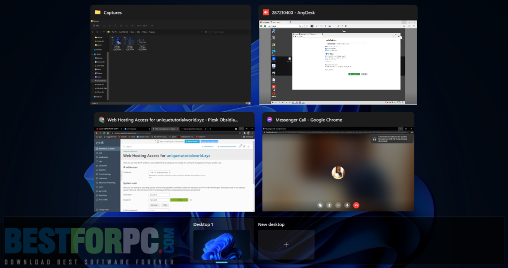This screenshot has width=508, height=268.
Task: Expand the Network node in Captures tree
Action: [92, 97]
